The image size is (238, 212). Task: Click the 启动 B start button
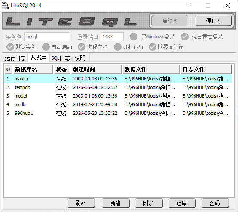(169, 21)
